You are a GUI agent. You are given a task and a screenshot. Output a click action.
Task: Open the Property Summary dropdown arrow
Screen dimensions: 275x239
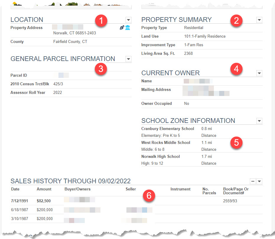tap(259, 20)
